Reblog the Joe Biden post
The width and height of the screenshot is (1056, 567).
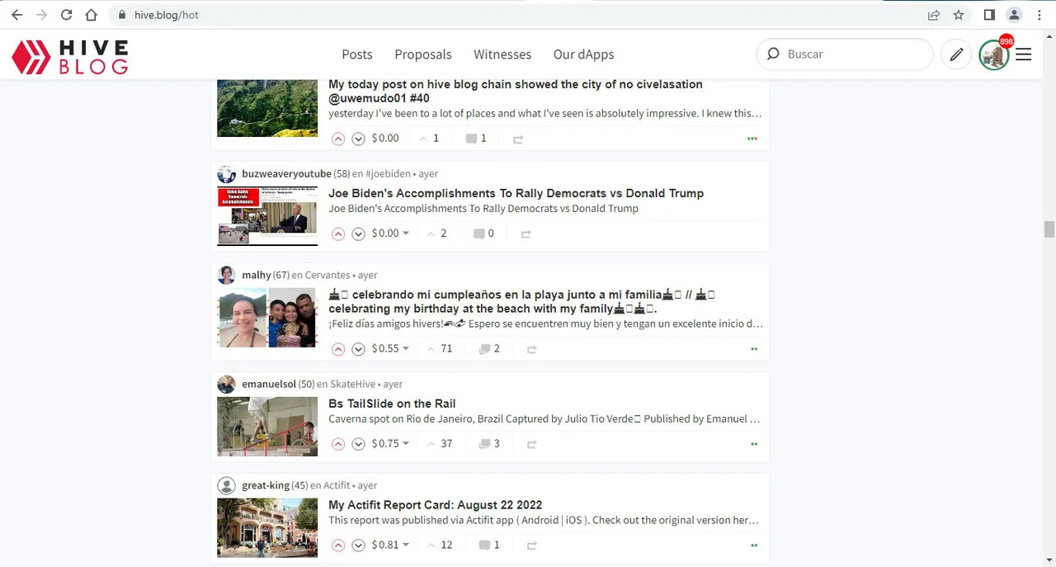click(526, 234)
